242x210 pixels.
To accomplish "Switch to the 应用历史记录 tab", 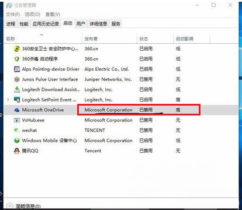I will click(x=46, y=24).
